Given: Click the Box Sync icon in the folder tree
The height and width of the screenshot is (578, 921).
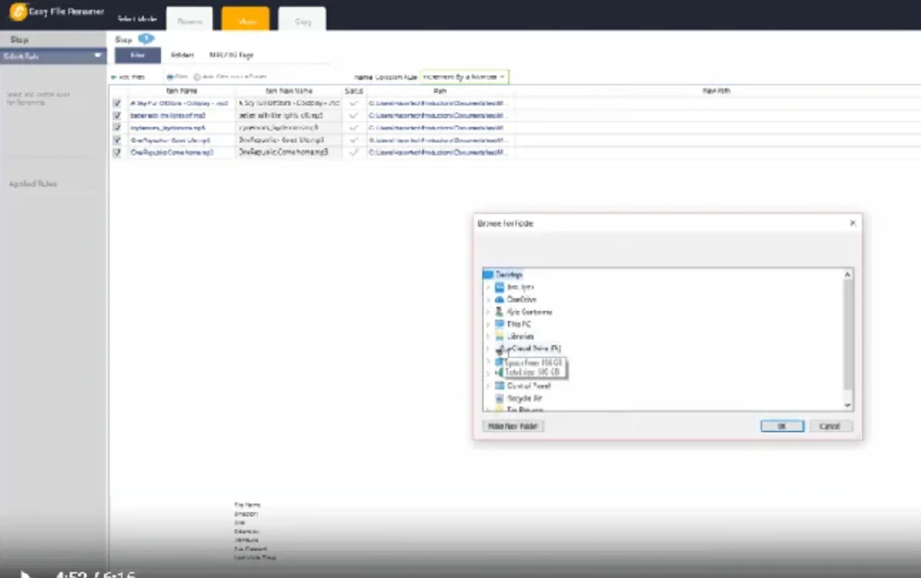Looking at the screenshot, I should pos(499,287).
